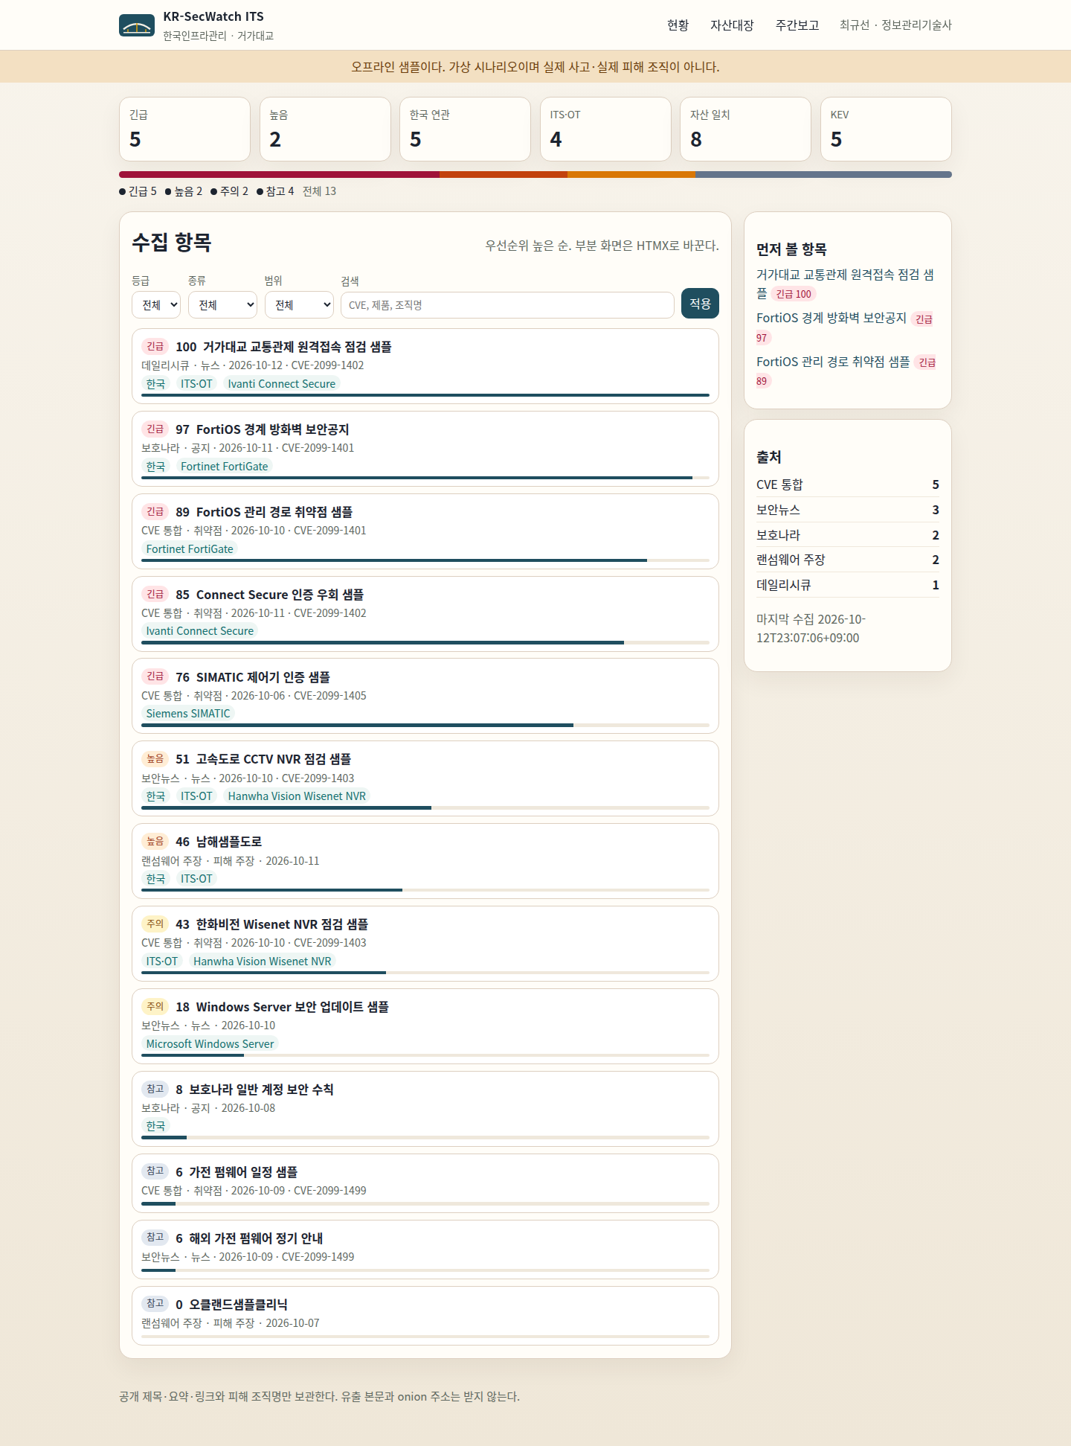Open the 등급 filter dropdown
This screenshot has height=1446, width=1071.
[x=156, y=305]
